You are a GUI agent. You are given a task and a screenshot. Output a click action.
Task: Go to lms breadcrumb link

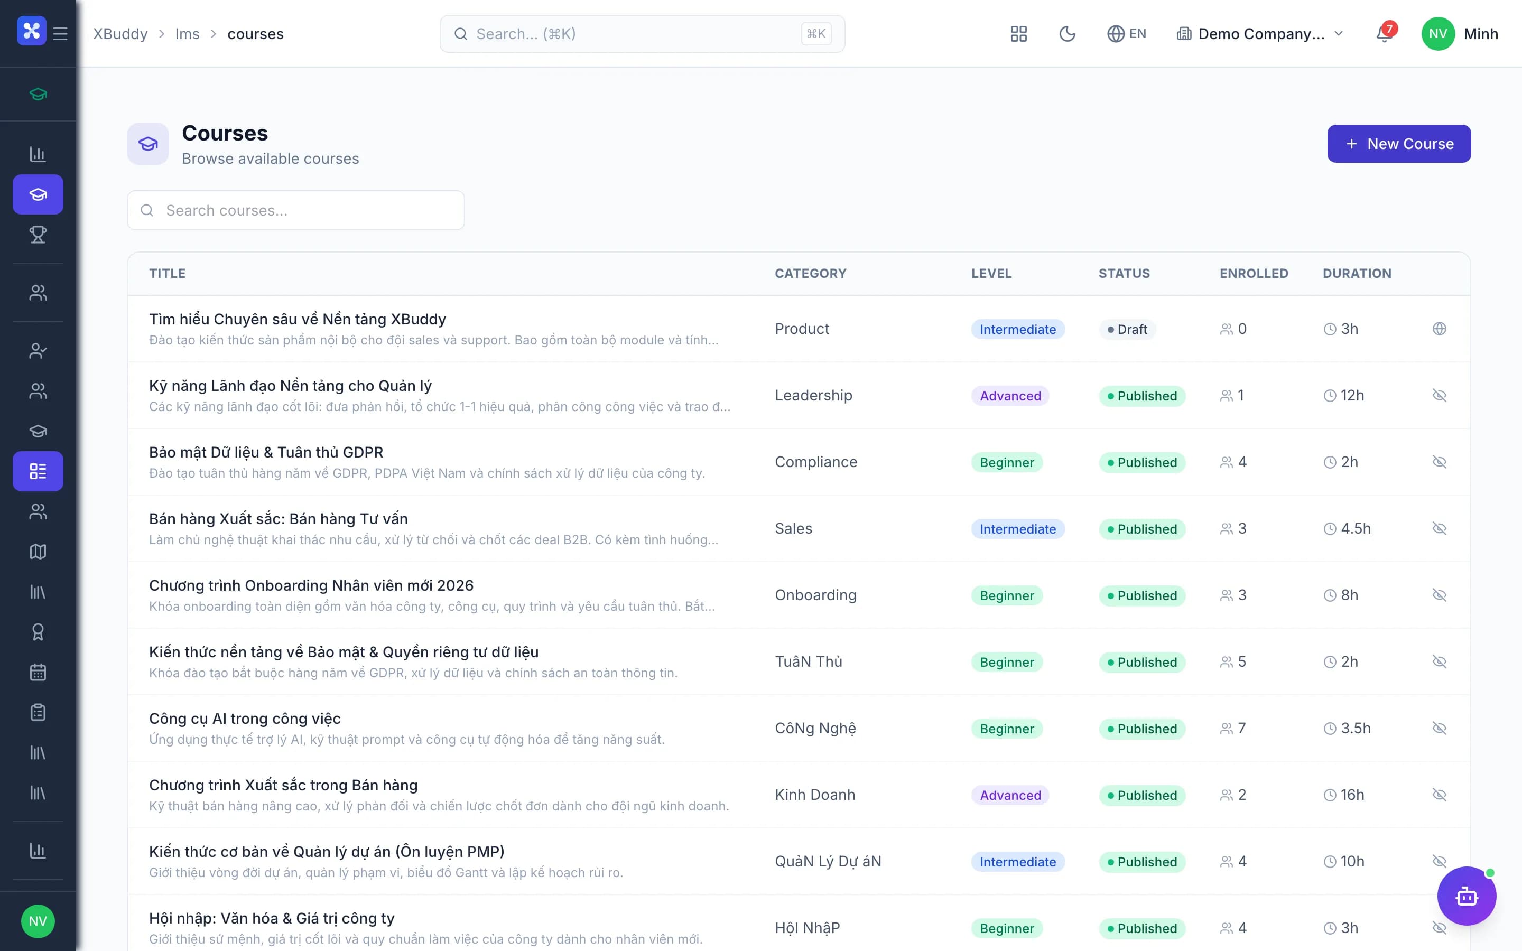coord(188,34)
